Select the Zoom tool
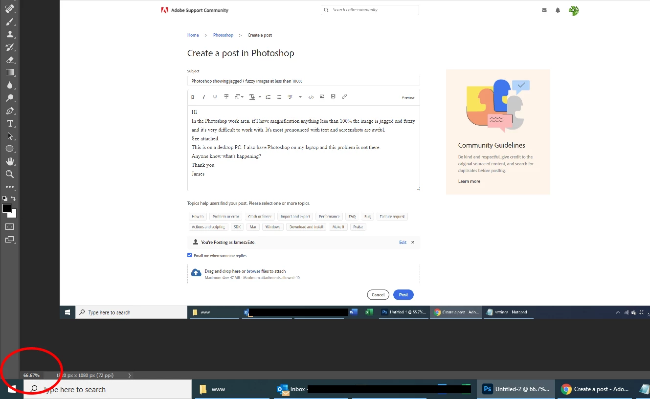 pyautogui.click(x=10, y=174)
